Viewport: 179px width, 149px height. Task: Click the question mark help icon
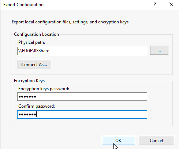point(155,5)
